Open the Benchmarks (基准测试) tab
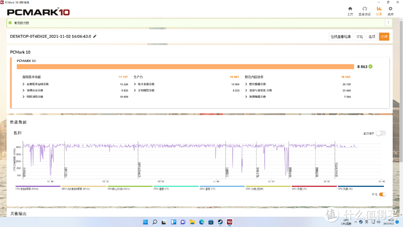The width and height of the screenshot is (403, 227). (364, 11)
